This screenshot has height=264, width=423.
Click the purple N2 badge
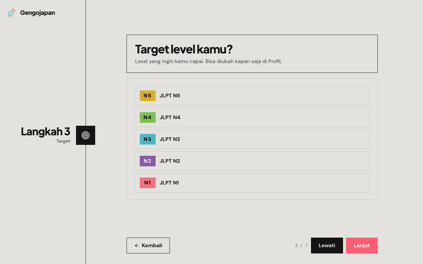pos(148,161)
